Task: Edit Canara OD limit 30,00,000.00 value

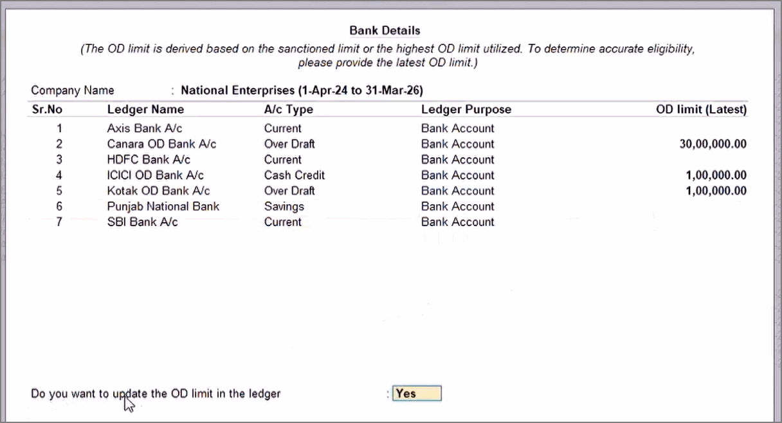Action: point(713,144)
